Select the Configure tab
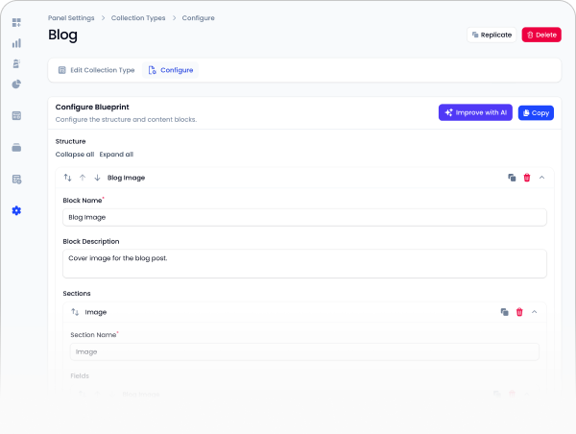Viewport: 576px width, 434px height. 171,70
